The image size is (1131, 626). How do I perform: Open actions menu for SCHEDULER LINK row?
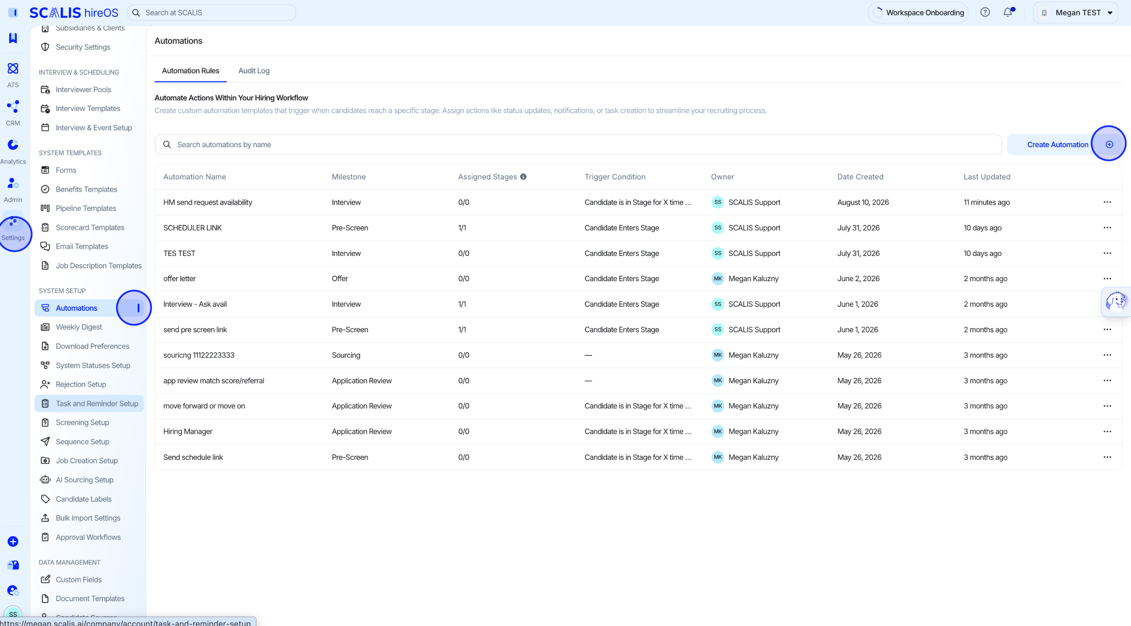[x=1107, y=228]
